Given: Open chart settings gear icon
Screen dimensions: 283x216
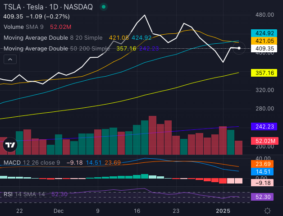Looking at the screenshot, I should pyautogui.click(x=267, y=211).
